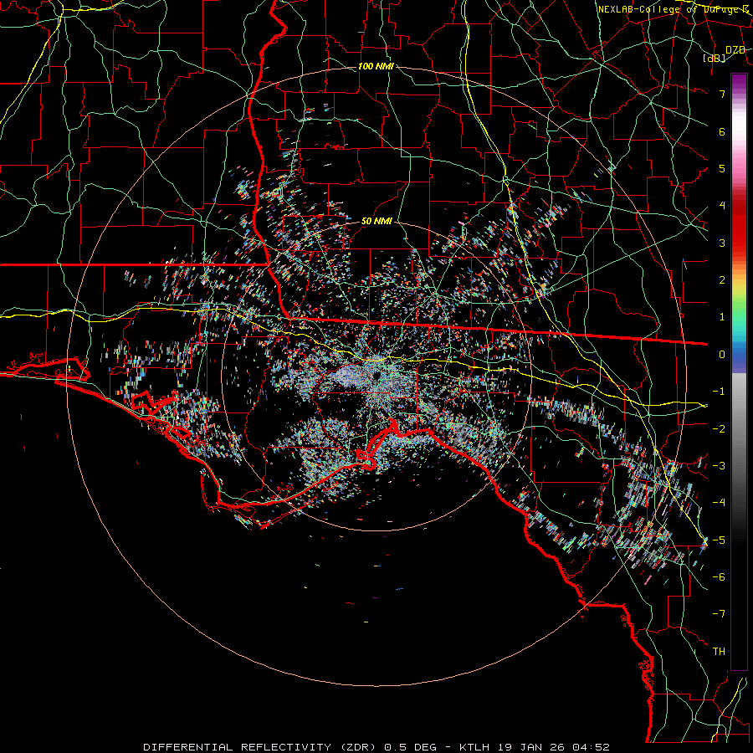Image resolution: width=753 pixels, height=753 pixels.
Task: Click the "100 NMI" range ring label
Action: [376, 66]
